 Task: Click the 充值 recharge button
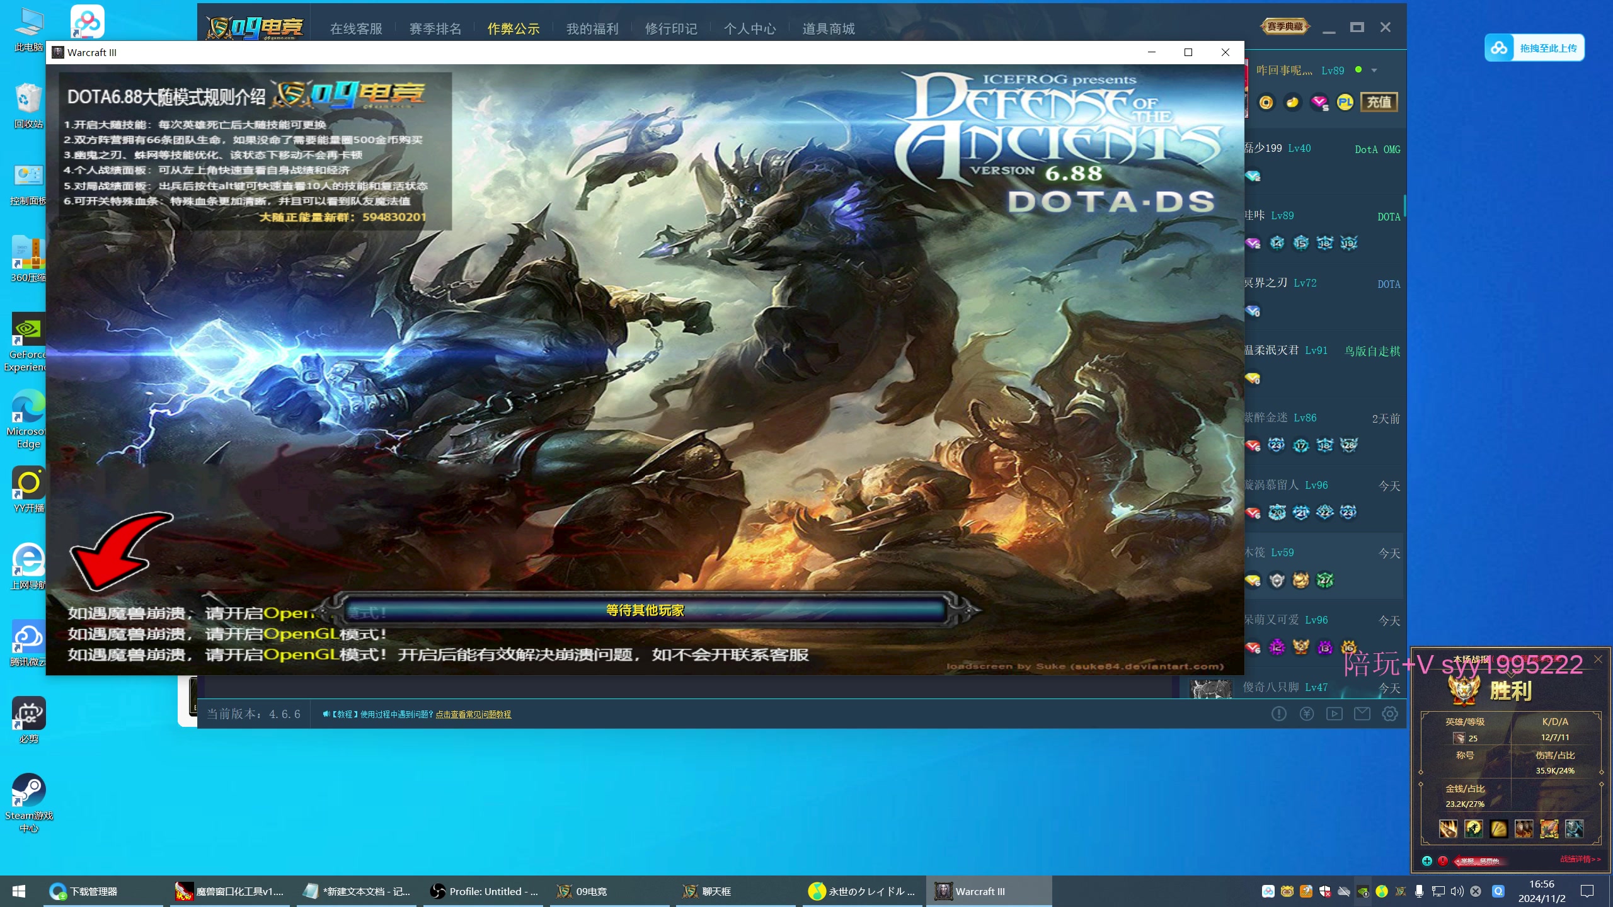pyautogui.click(x=1379, y=102)
